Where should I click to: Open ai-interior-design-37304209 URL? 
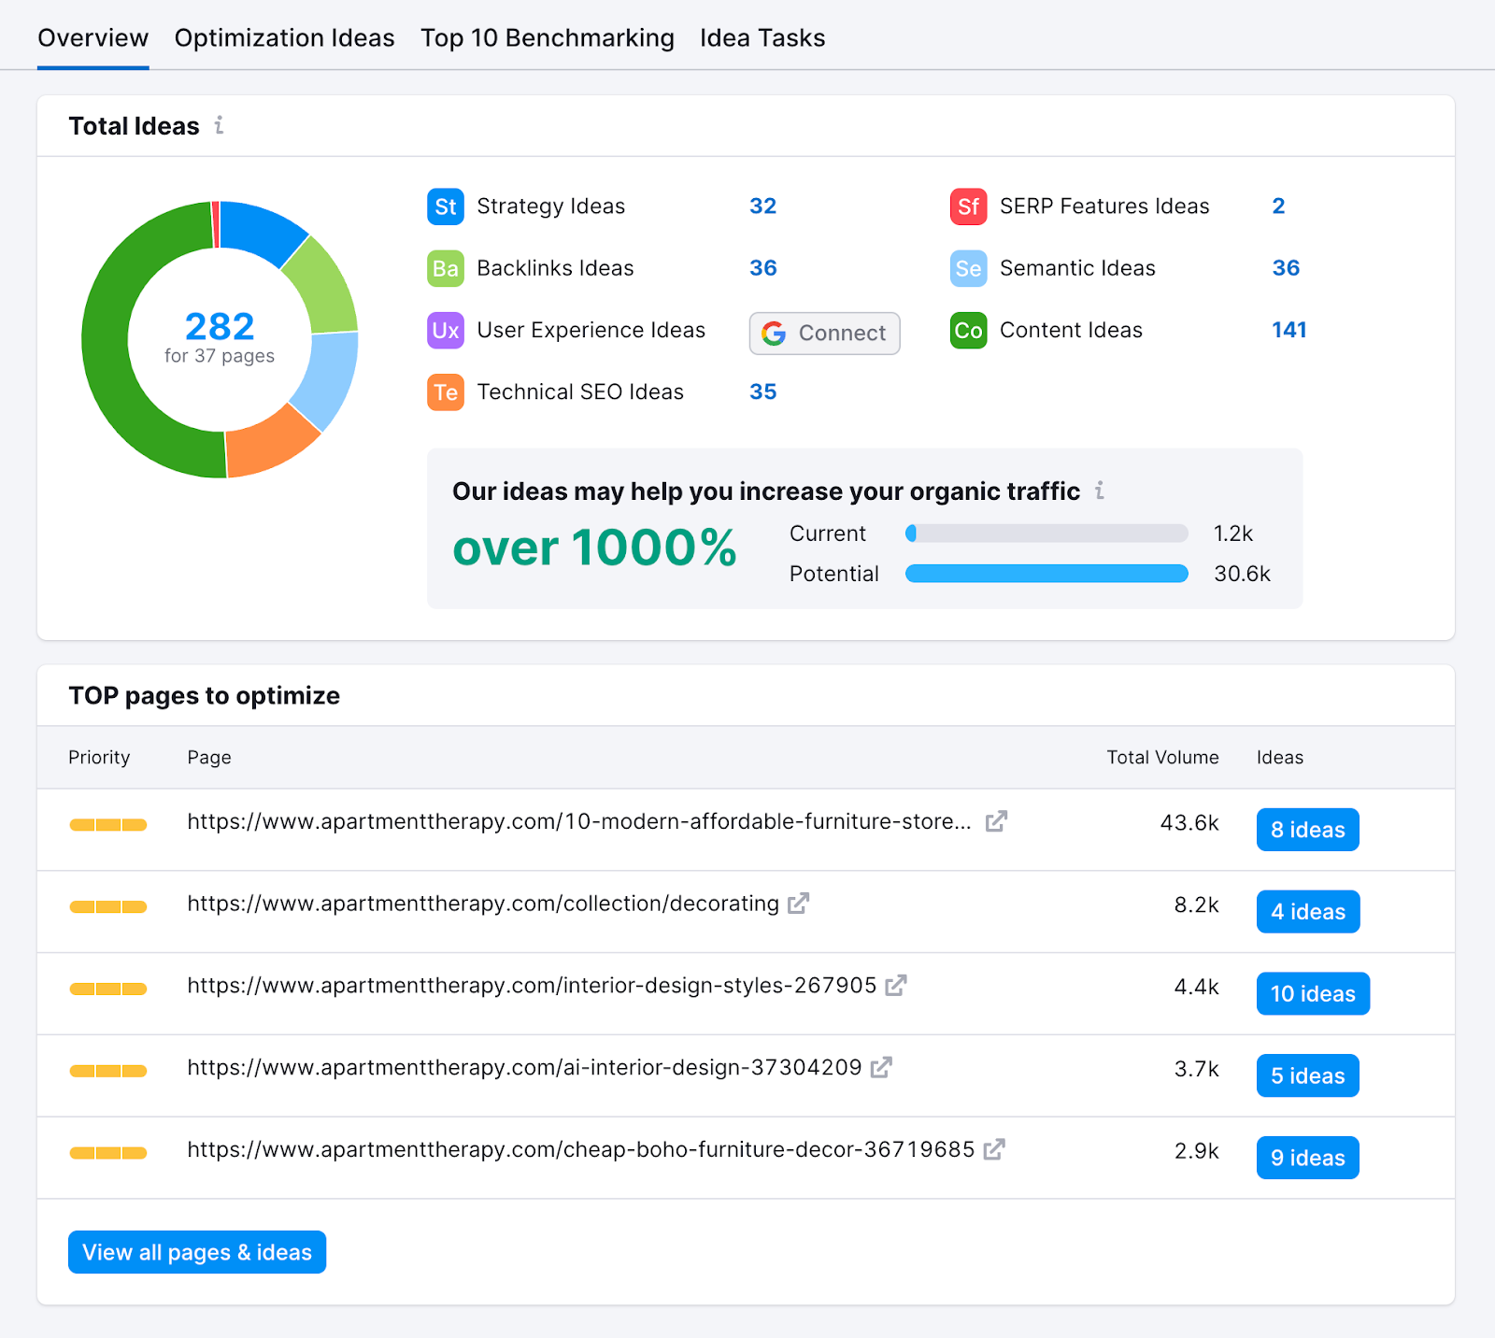tap(524, 1067)
